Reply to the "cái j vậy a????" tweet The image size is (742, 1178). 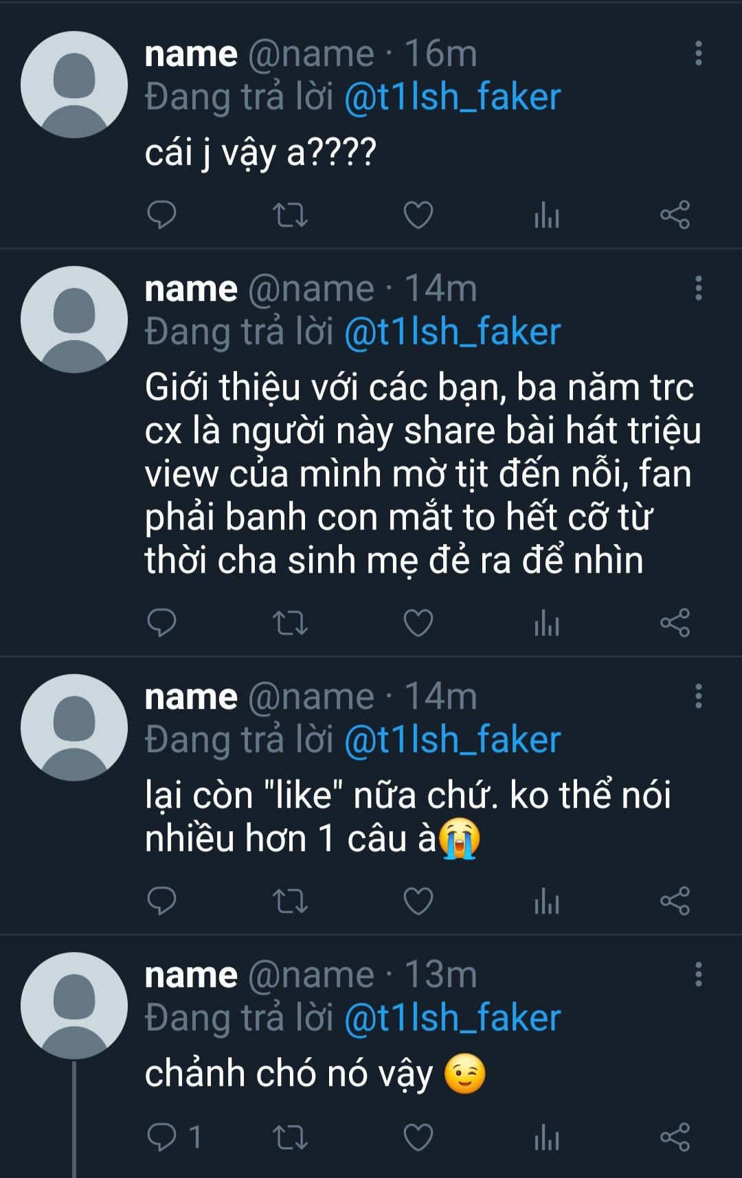pyautogui.click(x=162, y=215)
